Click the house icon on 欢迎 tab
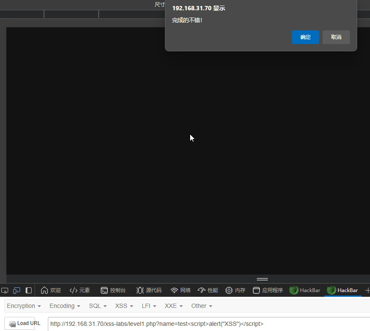Image resolution: width=370 pixels, height=331 pixels. tap(44, 290)
